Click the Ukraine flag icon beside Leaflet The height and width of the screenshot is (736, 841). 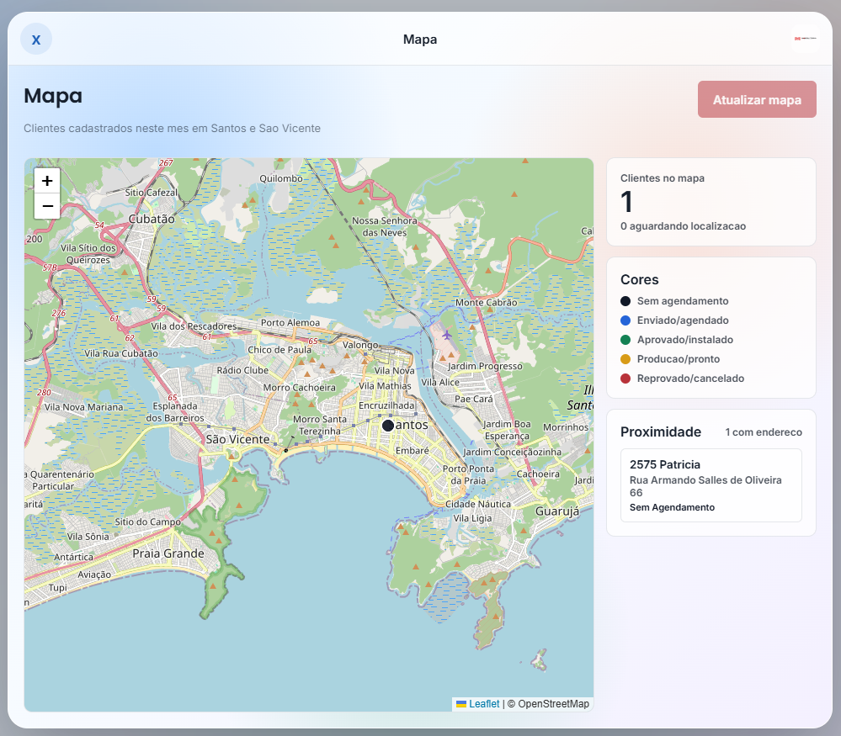point(460,704)
